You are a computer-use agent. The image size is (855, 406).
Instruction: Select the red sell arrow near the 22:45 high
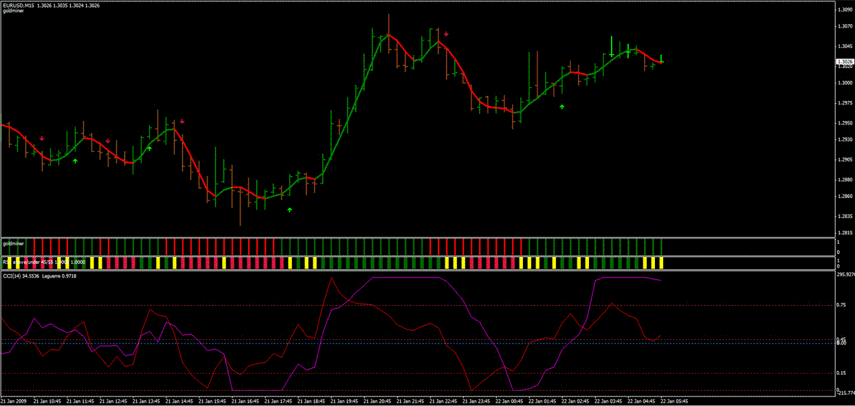coord(446,34)
